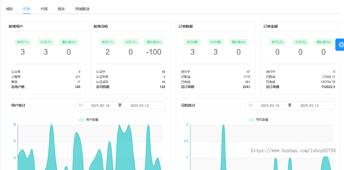This screenshot has width=344, height=170.
Task: Click cancelled amount 27028.11
Action: pos(329,77)
